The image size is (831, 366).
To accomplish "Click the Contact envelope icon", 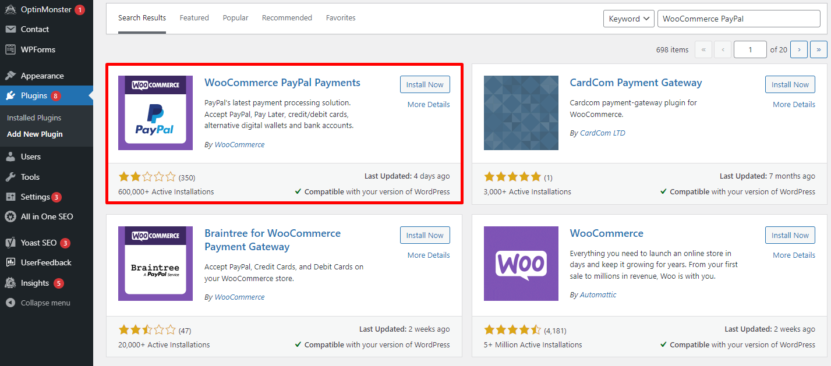I will coord(10,29).
